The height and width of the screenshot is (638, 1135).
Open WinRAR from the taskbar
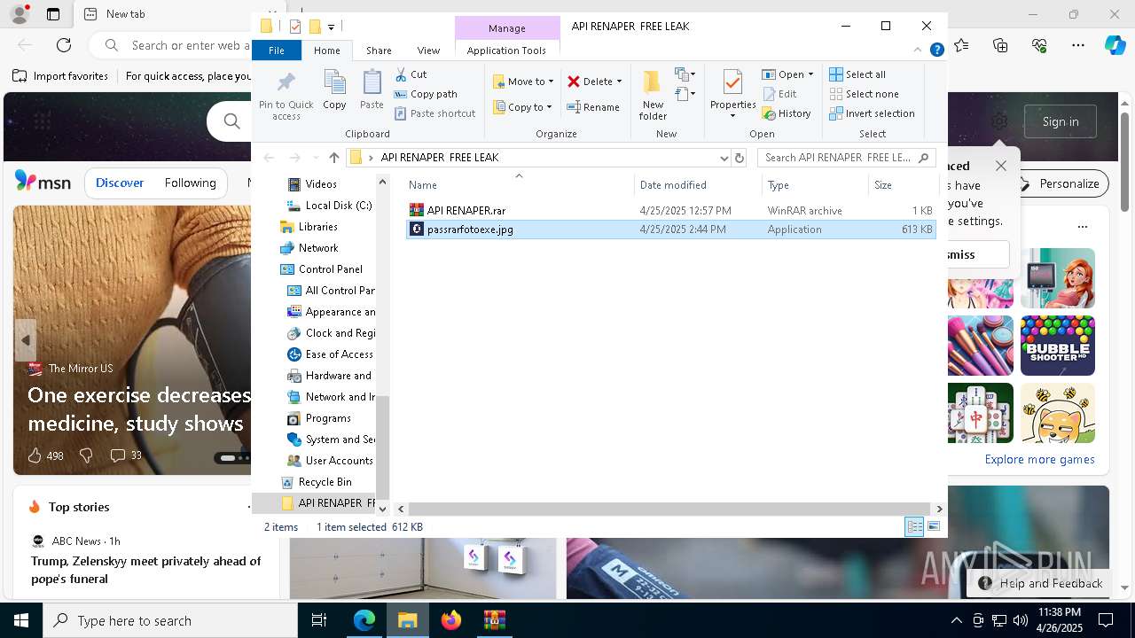pyautogui.click(x=495, y=620)
